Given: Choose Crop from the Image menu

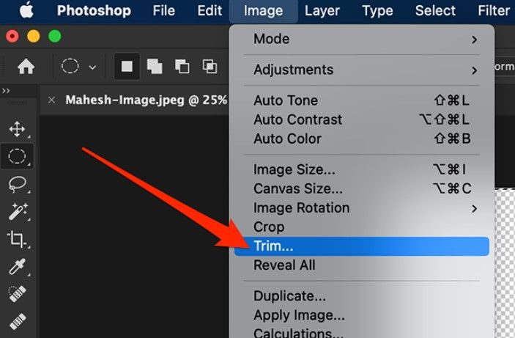Looking at the screenshot, I should (x=362, y=227).
